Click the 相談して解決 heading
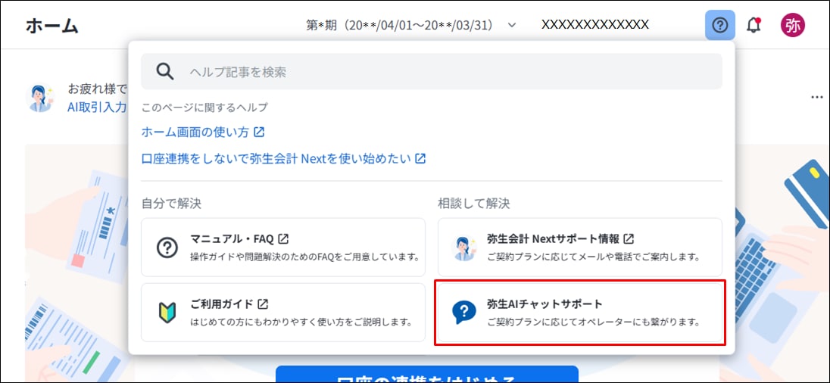The height and width of the screenshot is (383, 830). pyautogui.click(x=474, y=204)
